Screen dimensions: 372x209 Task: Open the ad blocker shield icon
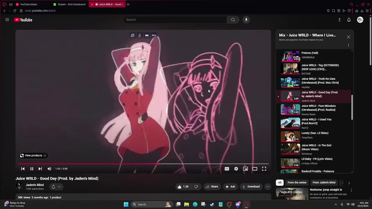pyautogui.click(x=339, y=11)
